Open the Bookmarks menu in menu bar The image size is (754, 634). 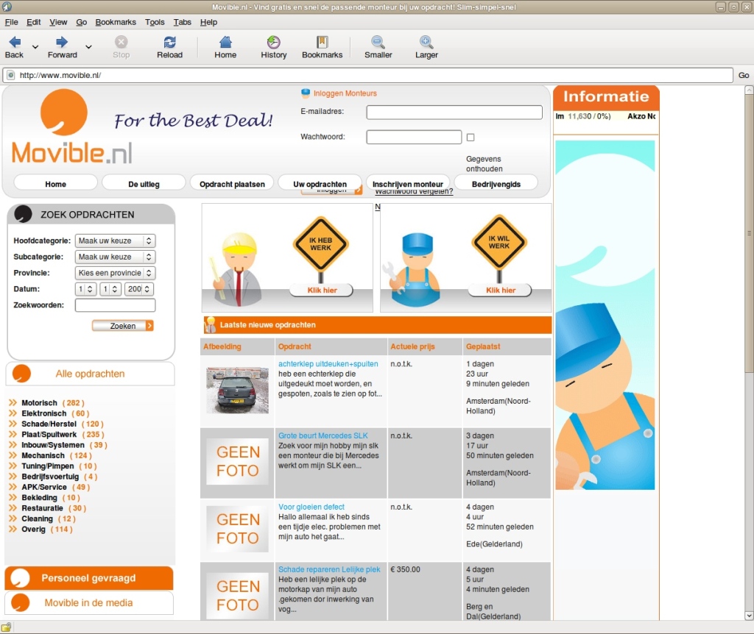116,22
